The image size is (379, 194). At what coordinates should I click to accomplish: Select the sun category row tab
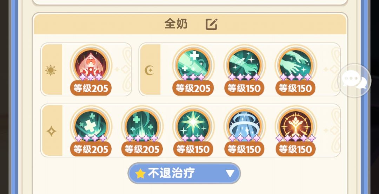(x=51, y=70)
